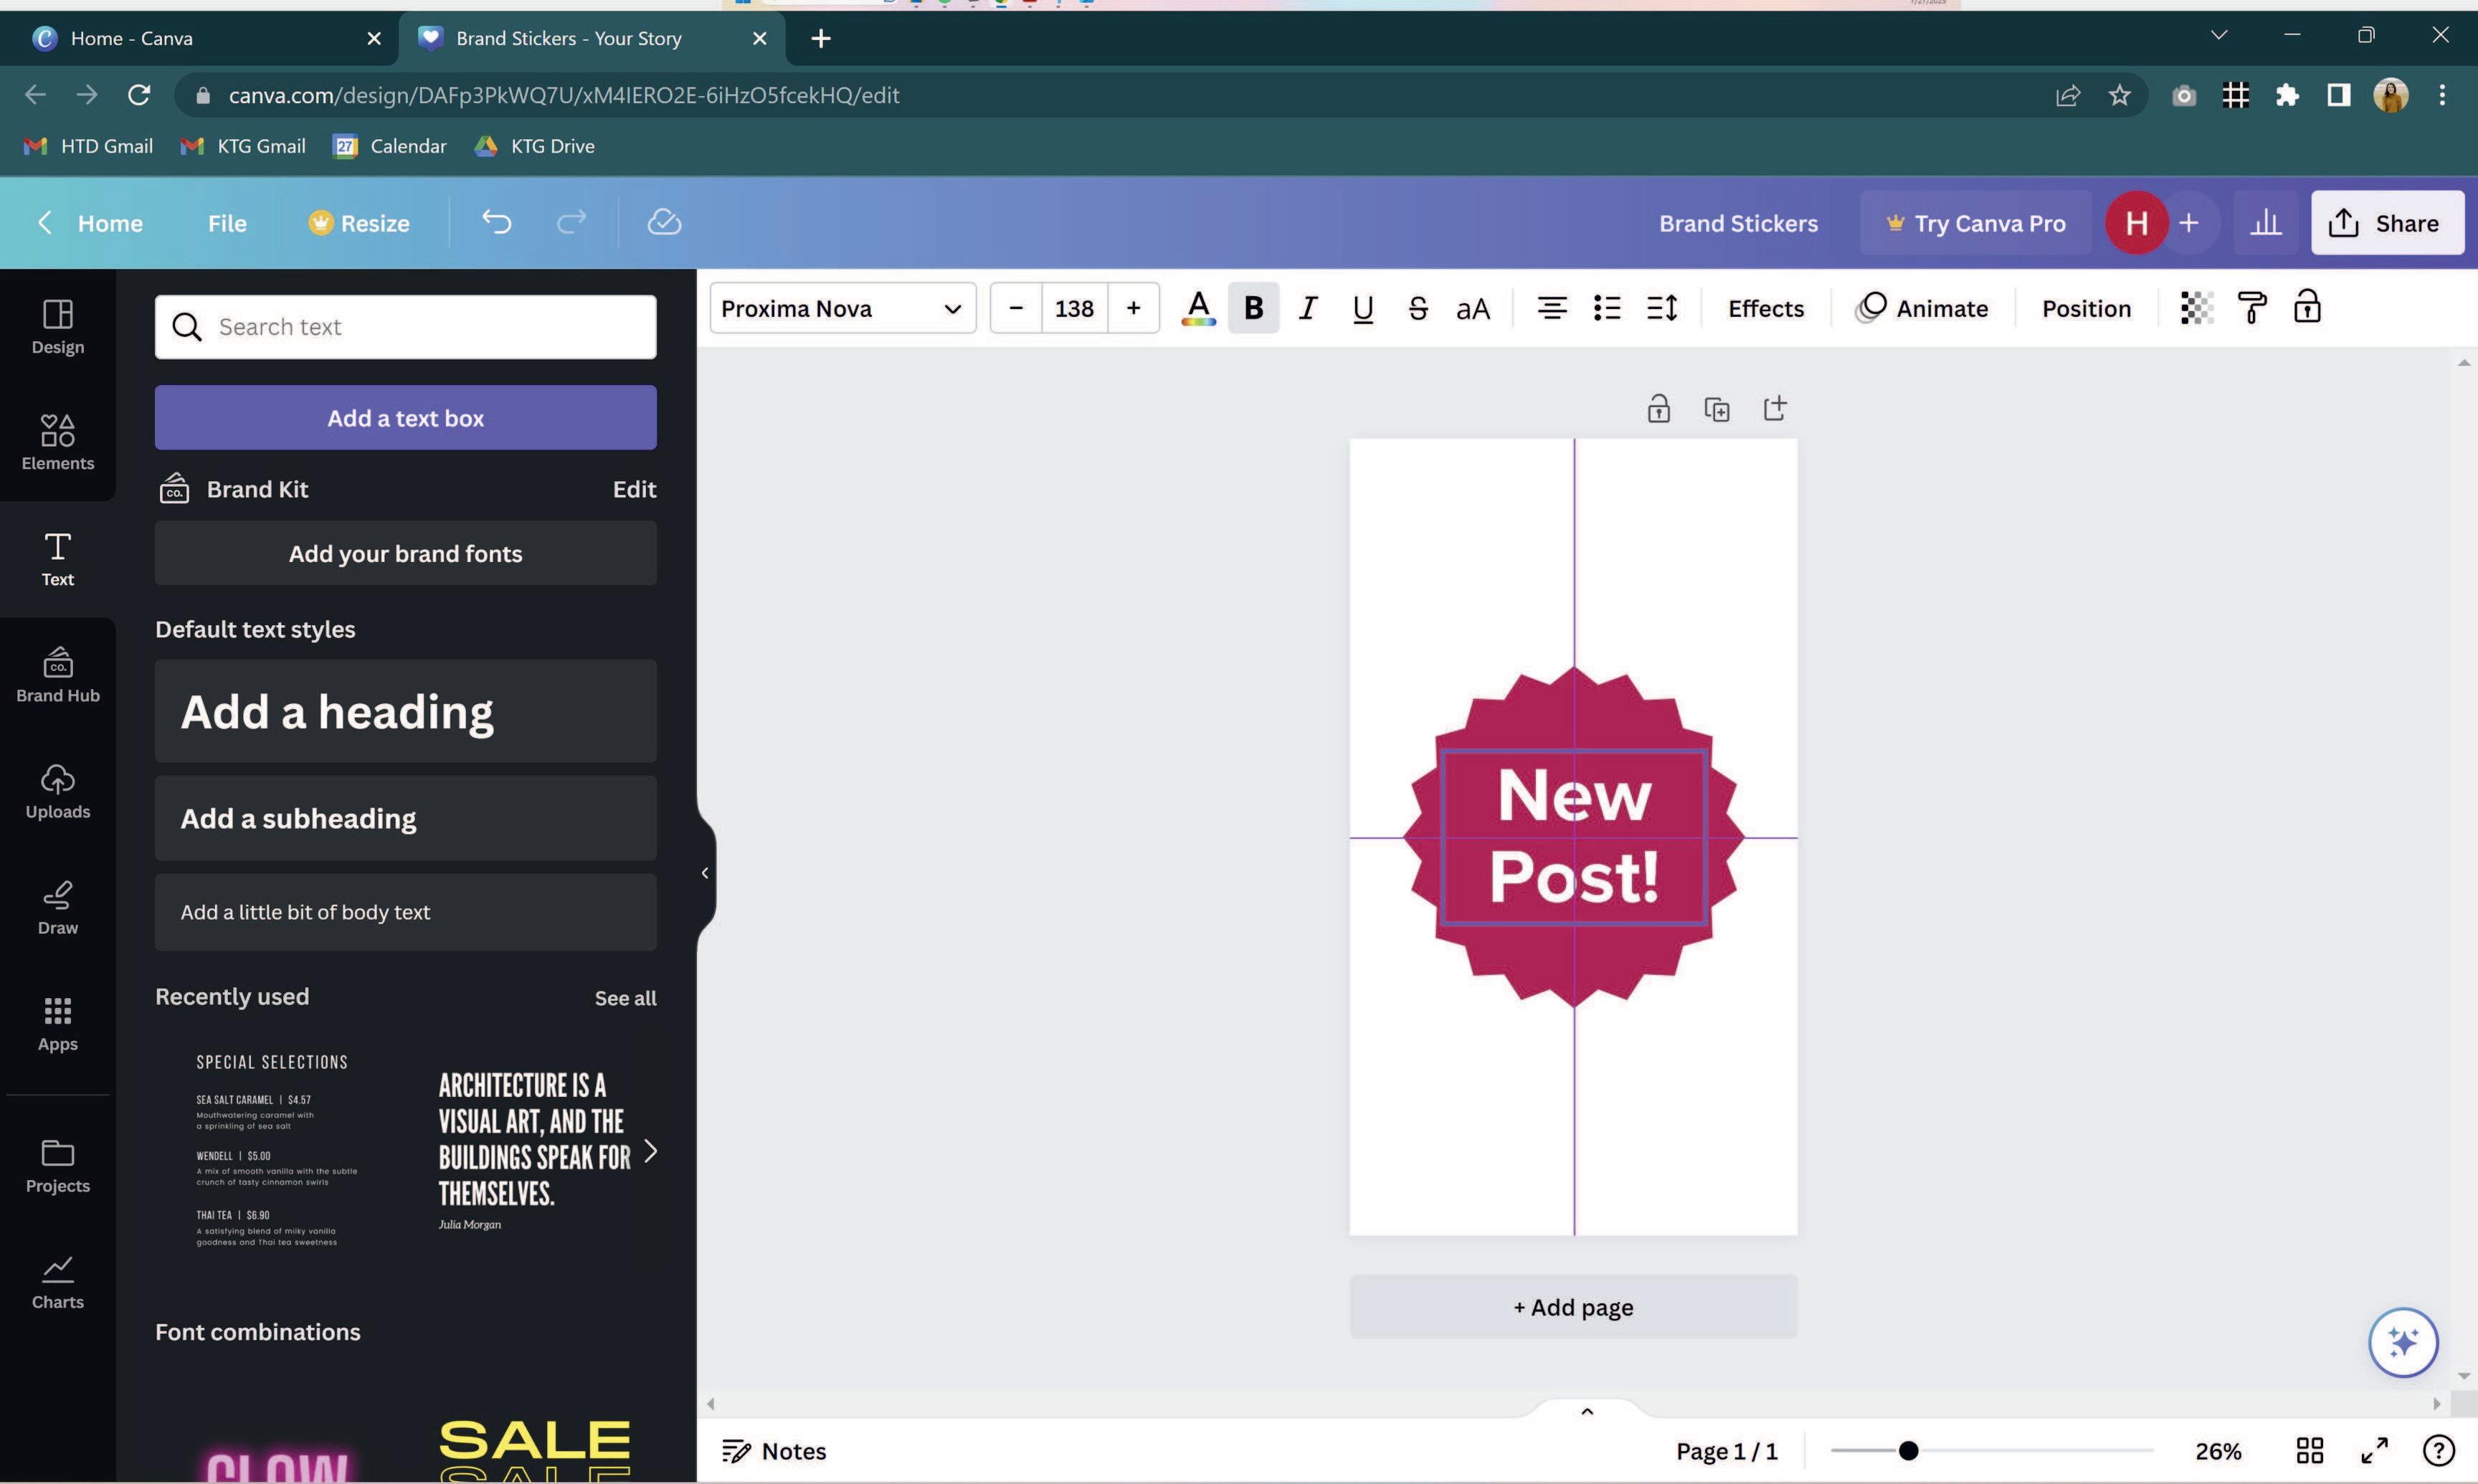Open the Elements sidebar panel

(57, 442)
